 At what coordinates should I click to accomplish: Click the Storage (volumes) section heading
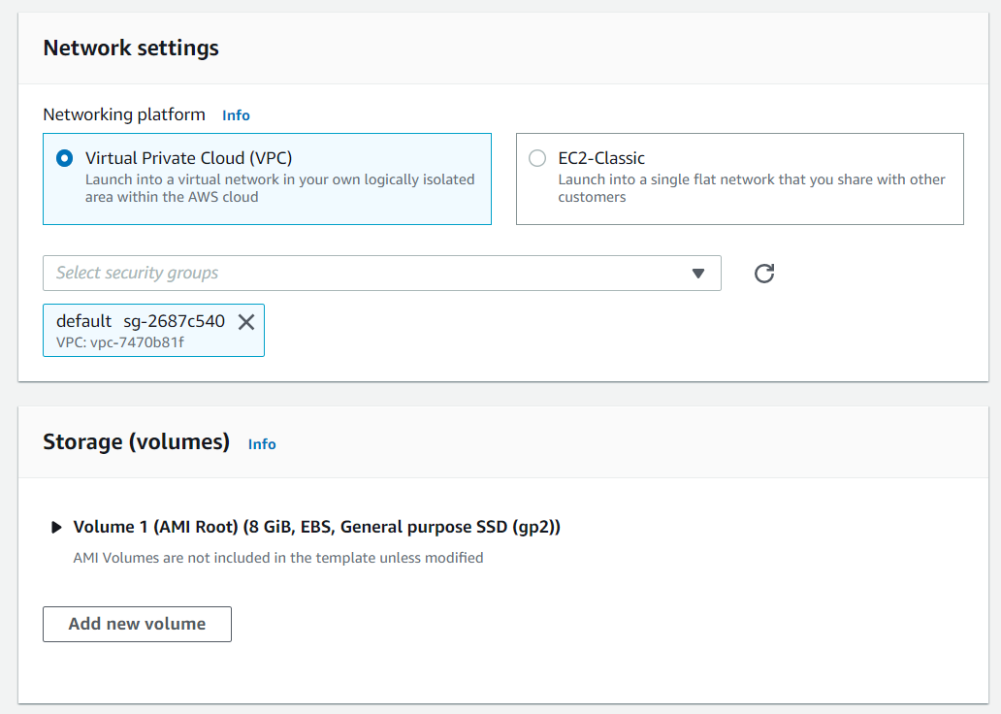137,442
